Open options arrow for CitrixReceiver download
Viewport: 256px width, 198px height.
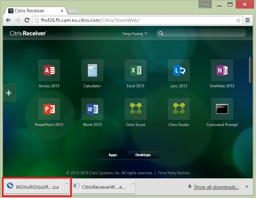tap(133, 184)
